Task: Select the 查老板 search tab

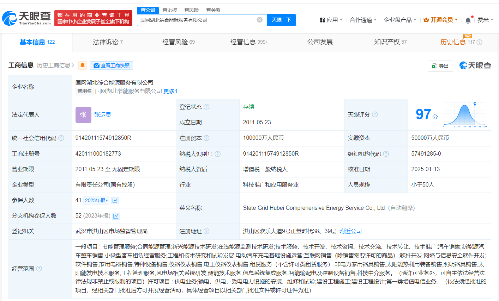Action: pos(170,10)
